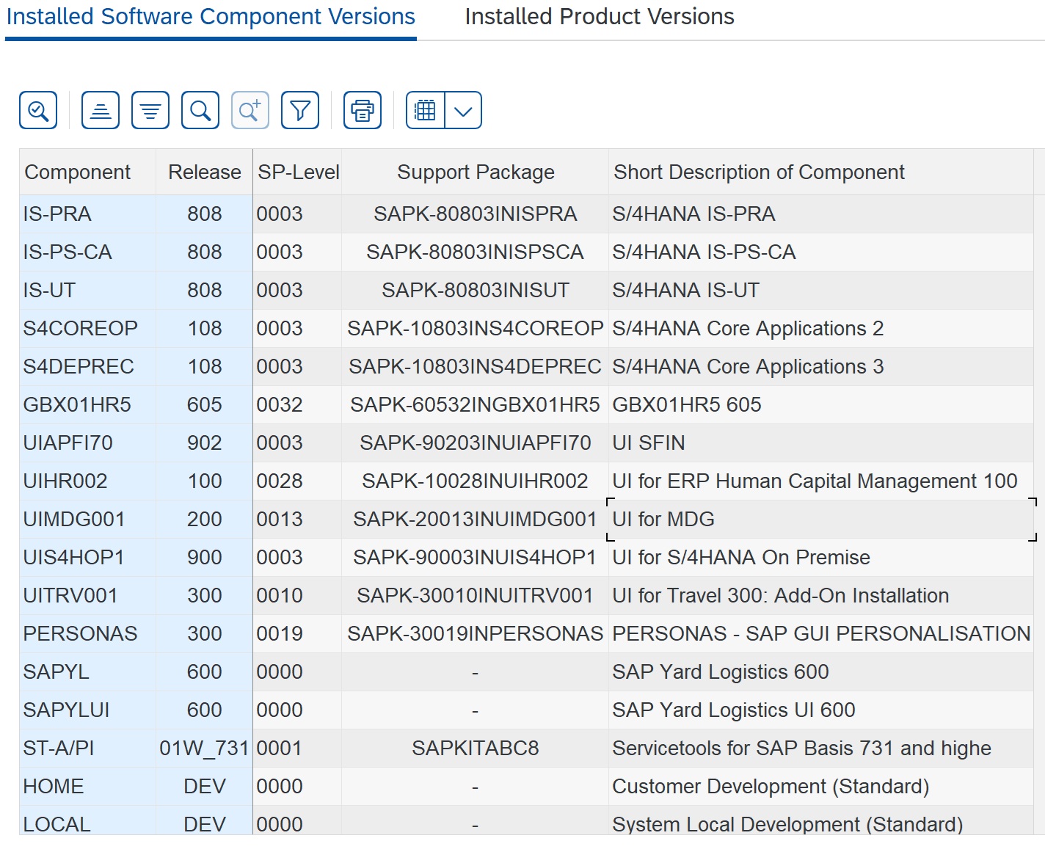Click release value 01W_731
The width and height of the screenshot is (1045, 852).
[204, 748]
